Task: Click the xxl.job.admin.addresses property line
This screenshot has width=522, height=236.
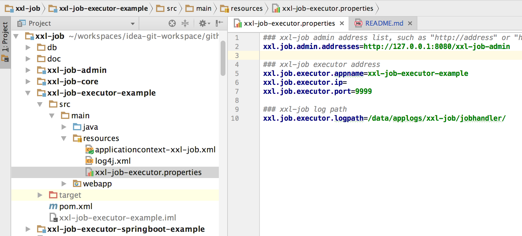Action: click(x=386, y=47)
